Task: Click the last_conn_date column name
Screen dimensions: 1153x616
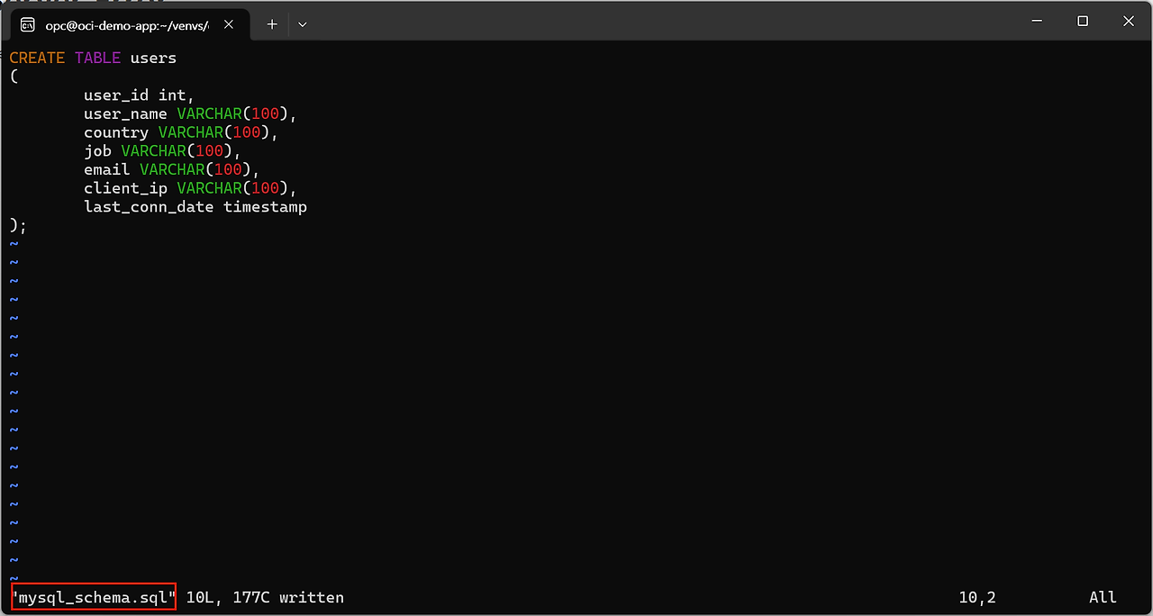Action: pyautogui.click(x=149, y=207)
